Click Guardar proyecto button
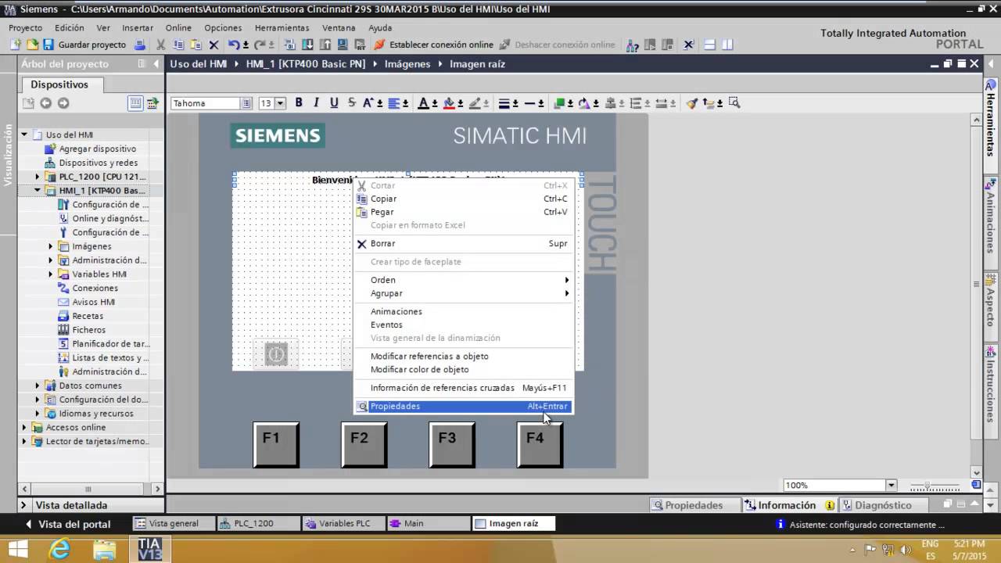 (x=86, y=45)
